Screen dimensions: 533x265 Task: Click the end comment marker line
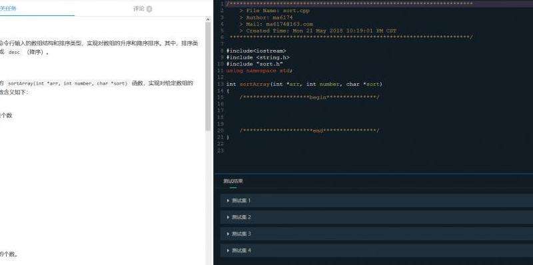309,131
